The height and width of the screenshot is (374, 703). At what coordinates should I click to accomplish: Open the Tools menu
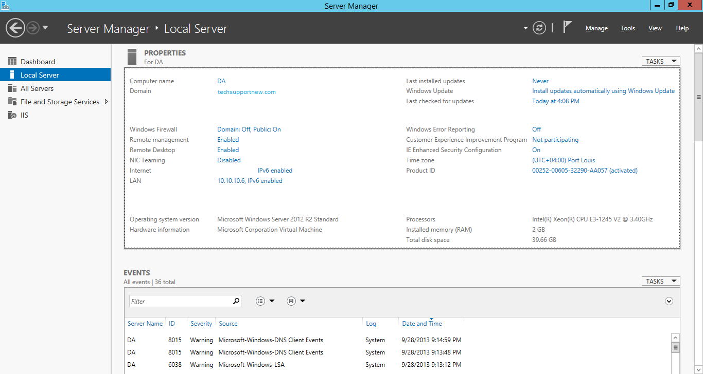(627, 28)
